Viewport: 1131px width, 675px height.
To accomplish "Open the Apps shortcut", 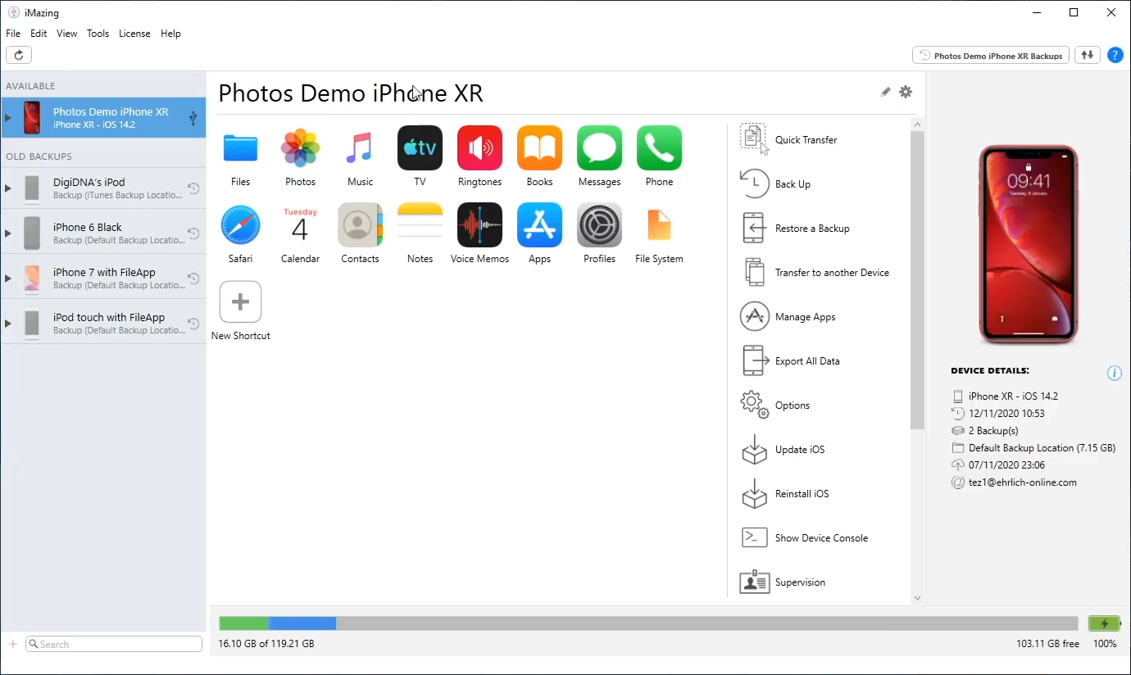I will (x=539, y=225).
